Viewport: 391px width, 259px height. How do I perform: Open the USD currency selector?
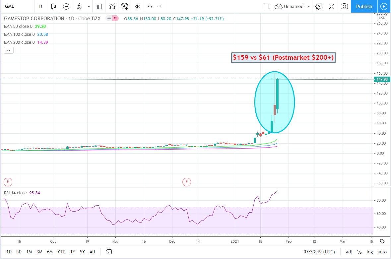(x=382, y=18)
